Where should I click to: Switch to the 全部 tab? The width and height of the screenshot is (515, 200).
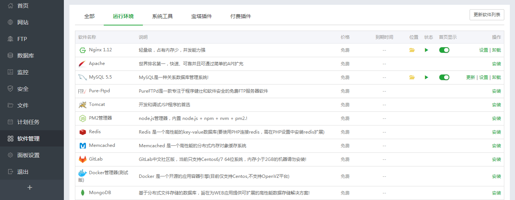tap(89, 16)
